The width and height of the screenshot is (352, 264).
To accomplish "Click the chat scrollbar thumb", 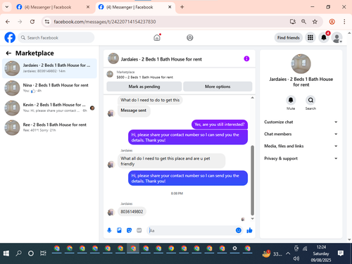I will [253, 180].
